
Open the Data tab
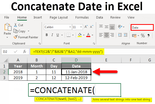[99, 18]
